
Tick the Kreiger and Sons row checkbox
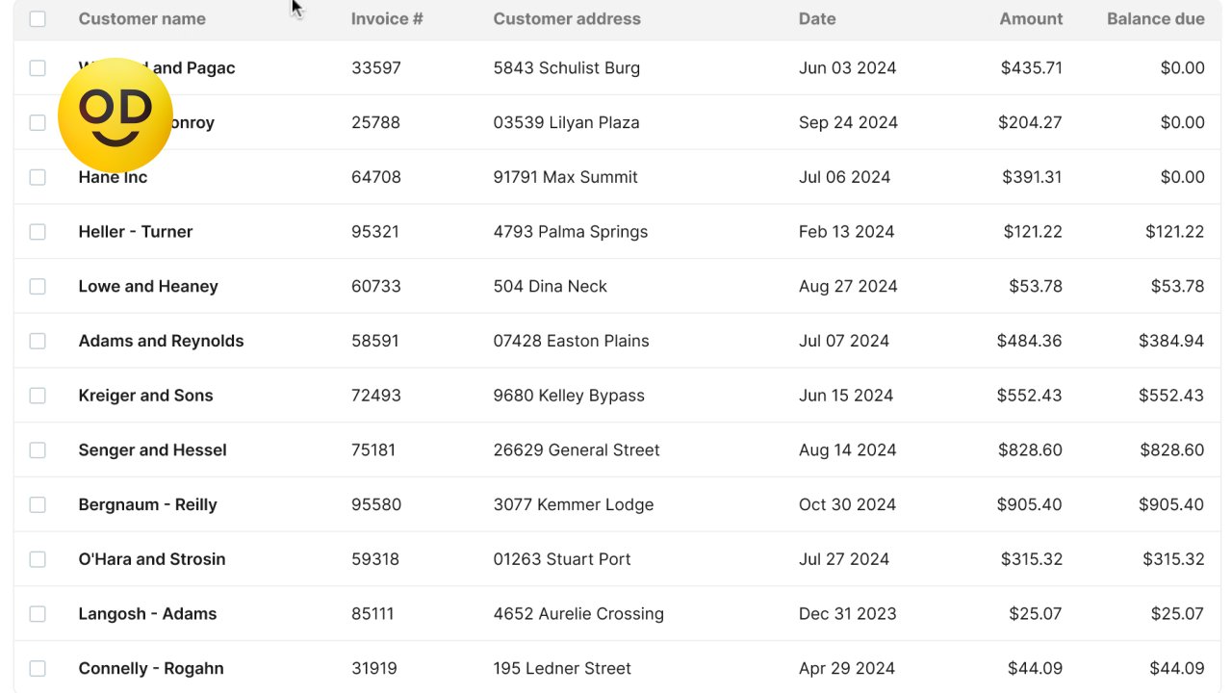click(38, 396)
